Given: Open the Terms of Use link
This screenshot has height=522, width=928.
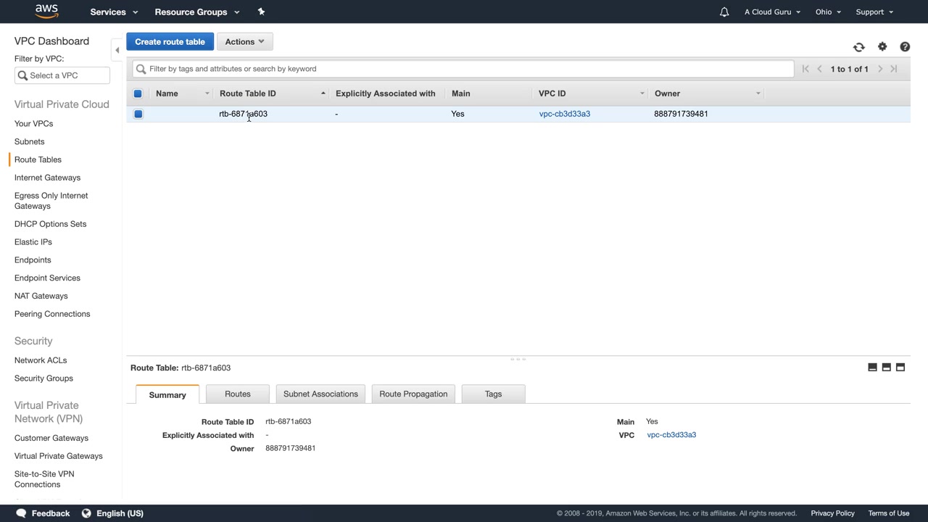Looking at the screenshot, I should (x=889, y=513).
